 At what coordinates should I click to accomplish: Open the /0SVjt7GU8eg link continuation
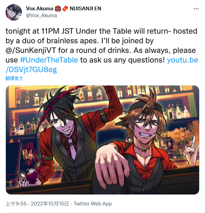pyautogui.click(x=31, y=69)
